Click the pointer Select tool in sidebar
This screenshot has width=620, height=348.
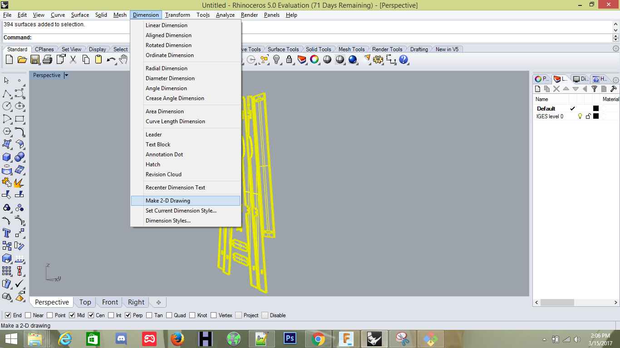[7, 81]
